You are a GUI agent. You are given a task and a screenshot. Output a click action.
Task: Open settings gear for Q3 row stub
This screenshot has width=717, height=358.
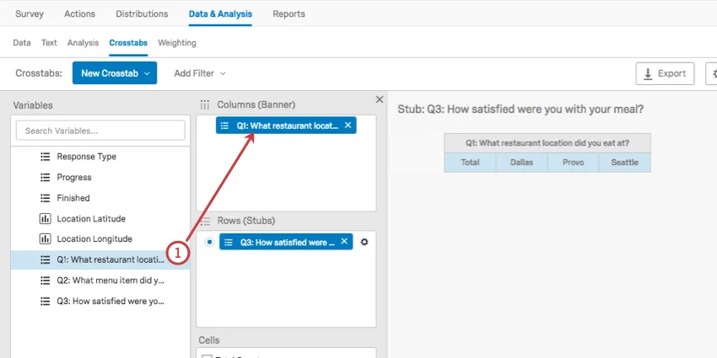[364, 242]
